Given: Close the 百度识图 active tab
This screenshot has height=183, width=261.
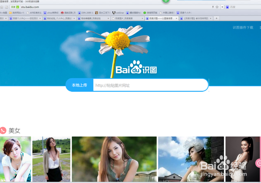Looking at the screenshot, I should tap(176, 18).
